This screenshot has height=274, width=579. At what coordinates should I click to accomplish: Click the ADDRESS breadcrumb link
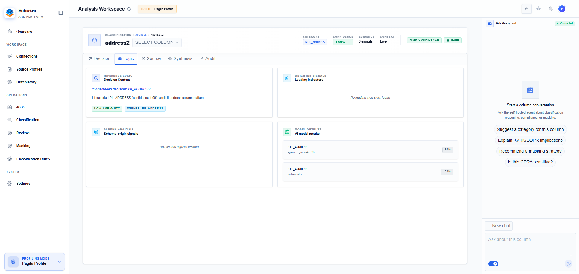pos(141,35)
